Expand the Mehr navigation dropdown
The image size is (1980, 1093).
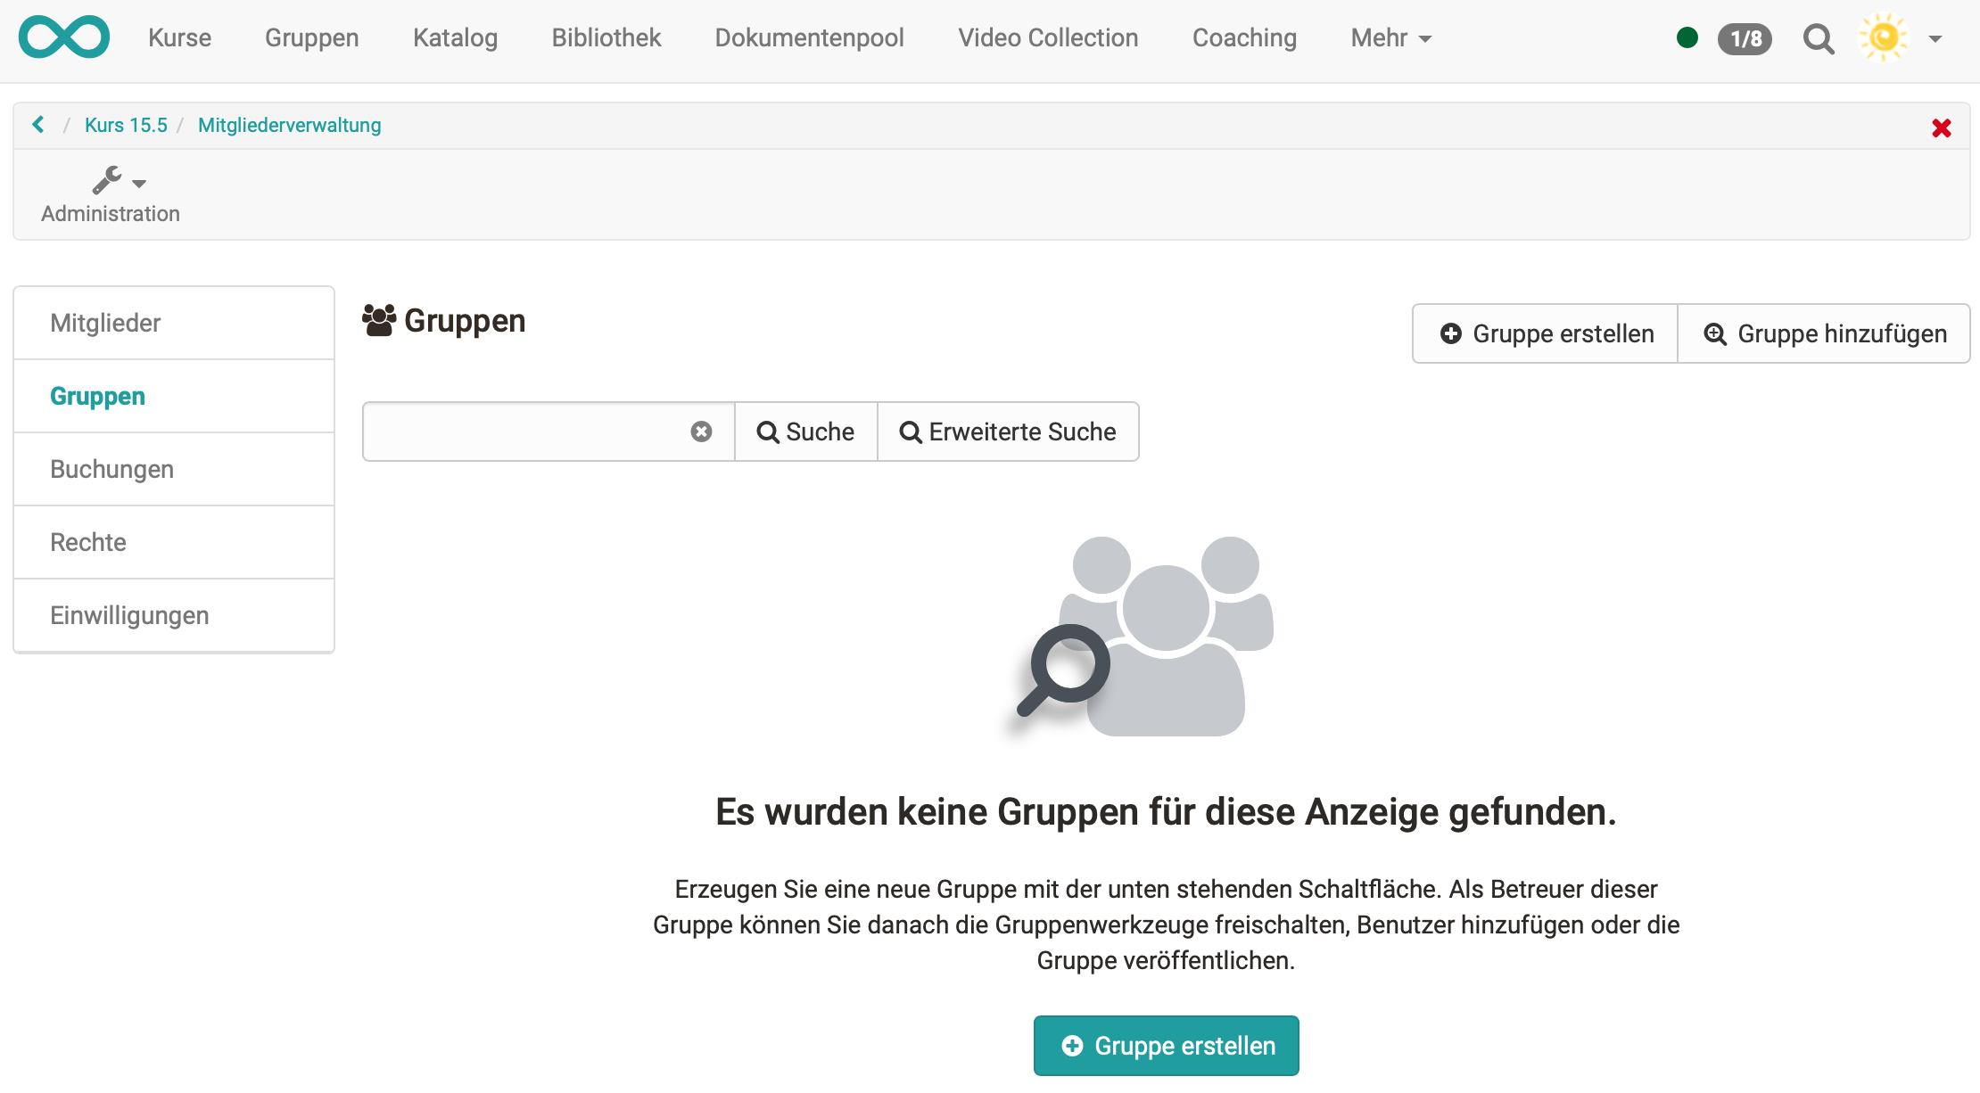(1390, 37)
